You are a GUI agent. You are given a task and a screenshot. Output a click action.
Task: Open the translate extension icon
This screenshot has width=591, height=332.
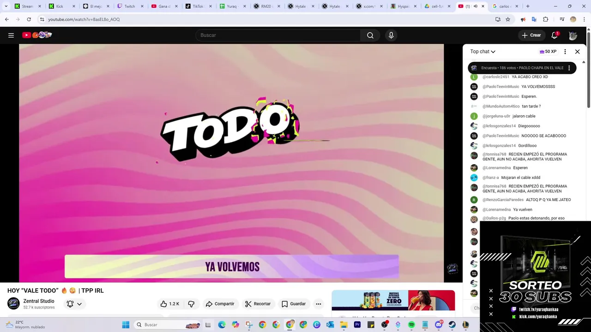coord(534,19)
